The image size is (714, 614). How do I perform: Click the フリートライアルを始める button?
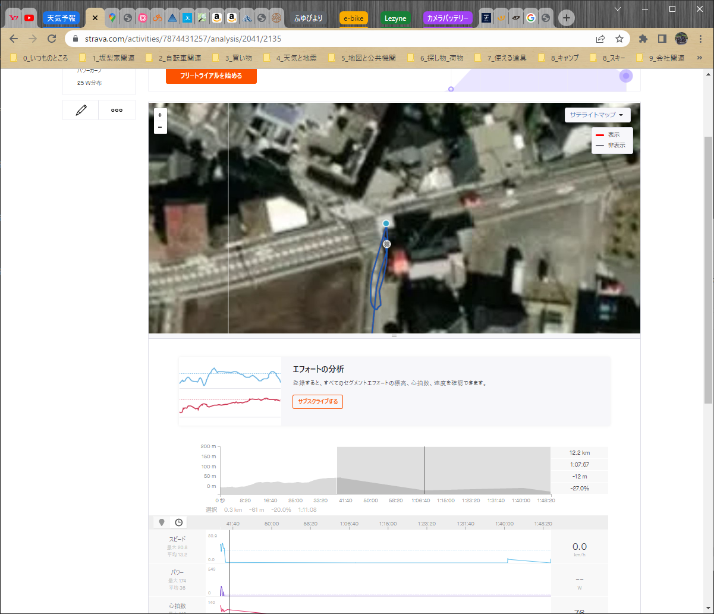pos(211,76)
